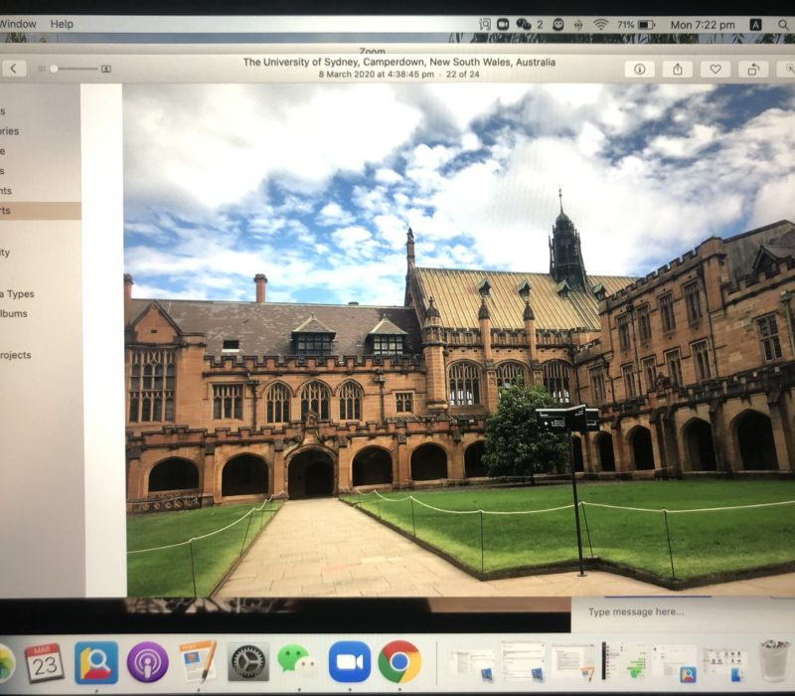Open the Help menu
Viewport: 795px width, 696px height.
pos(62,24)
